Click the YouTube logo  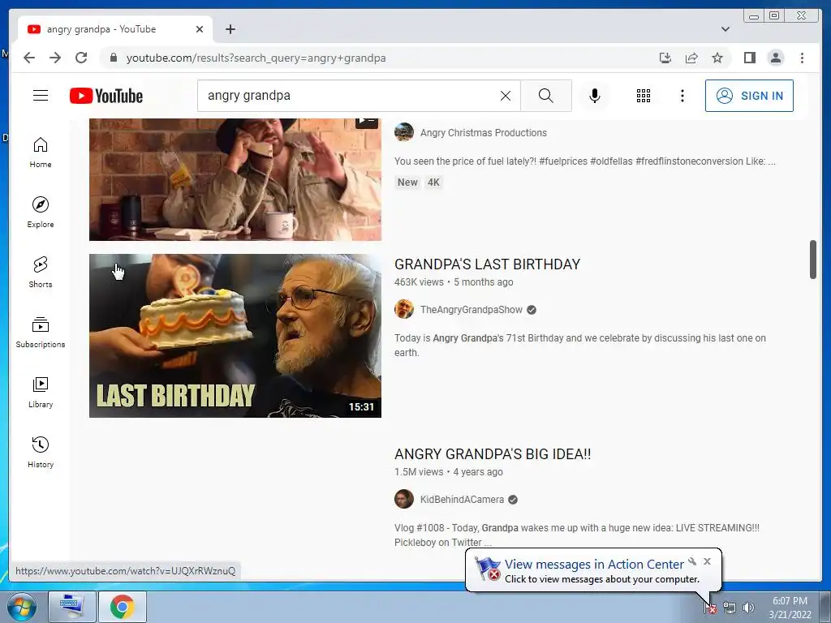click(x=106, y=96)
